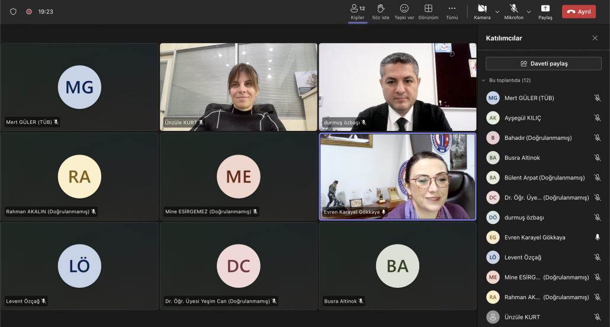Select Ünzüle KURT video tile

click(x=239, y=86)
